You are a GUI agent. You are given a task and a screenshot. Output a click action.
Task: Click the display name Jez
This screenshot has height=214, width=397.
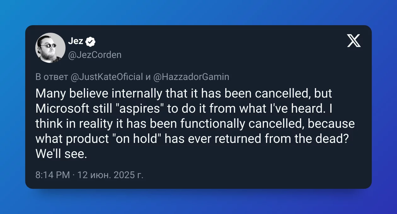point(76,41)
